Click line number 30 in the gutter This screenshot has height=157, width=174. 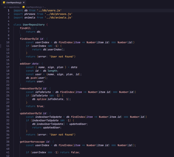click(x=8, y=113)
